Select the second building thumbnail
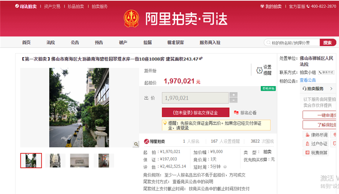Image resolution: width=339 pixels, height=194 pixels. pyautogui.click(x=55, y=161)
